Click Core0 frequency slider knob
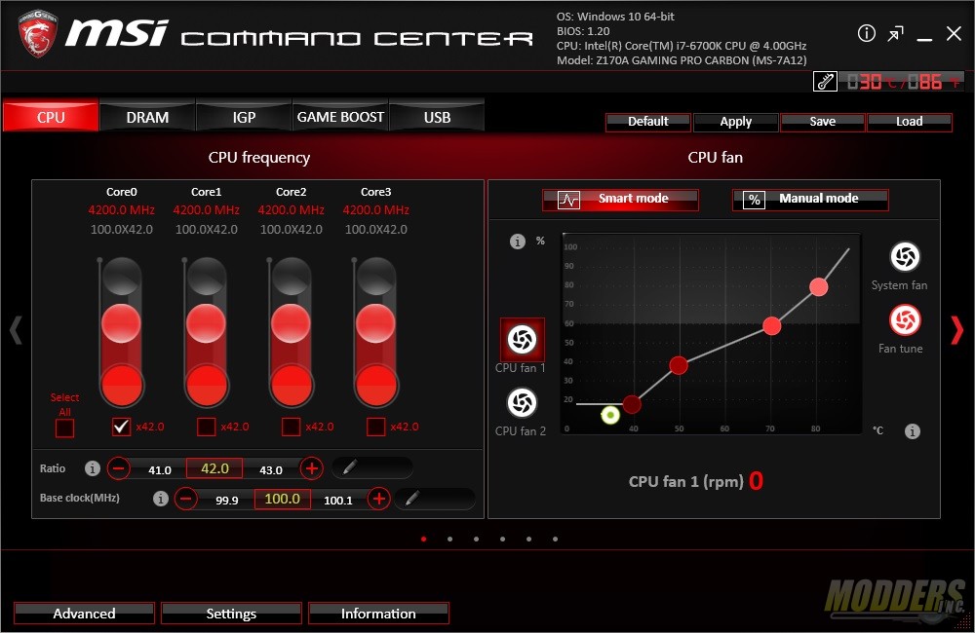The height and width of the screenshot is (633, 975). [x=121, y=323]
